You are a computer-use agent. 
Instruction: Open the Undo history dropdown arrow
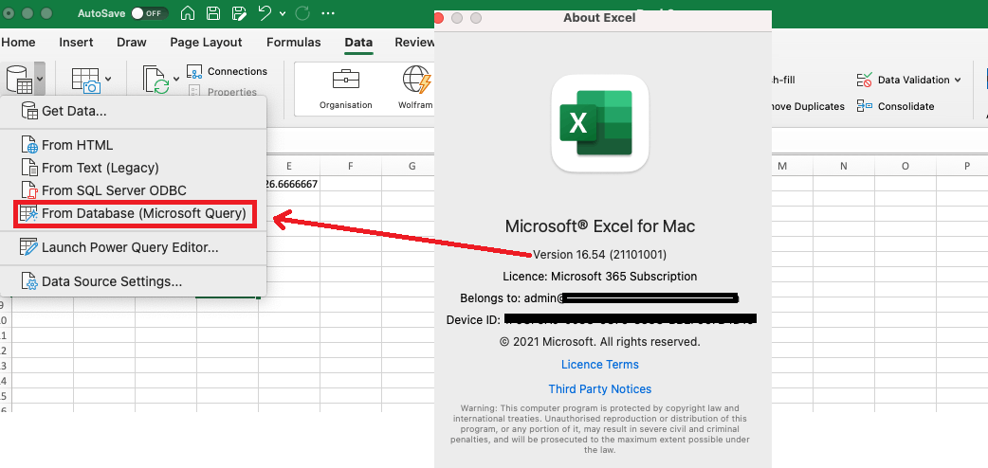(283, 13)
